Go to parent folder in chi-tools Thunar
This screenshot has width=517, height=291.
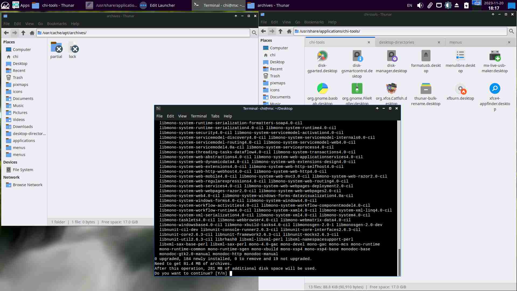click(280, 31)
